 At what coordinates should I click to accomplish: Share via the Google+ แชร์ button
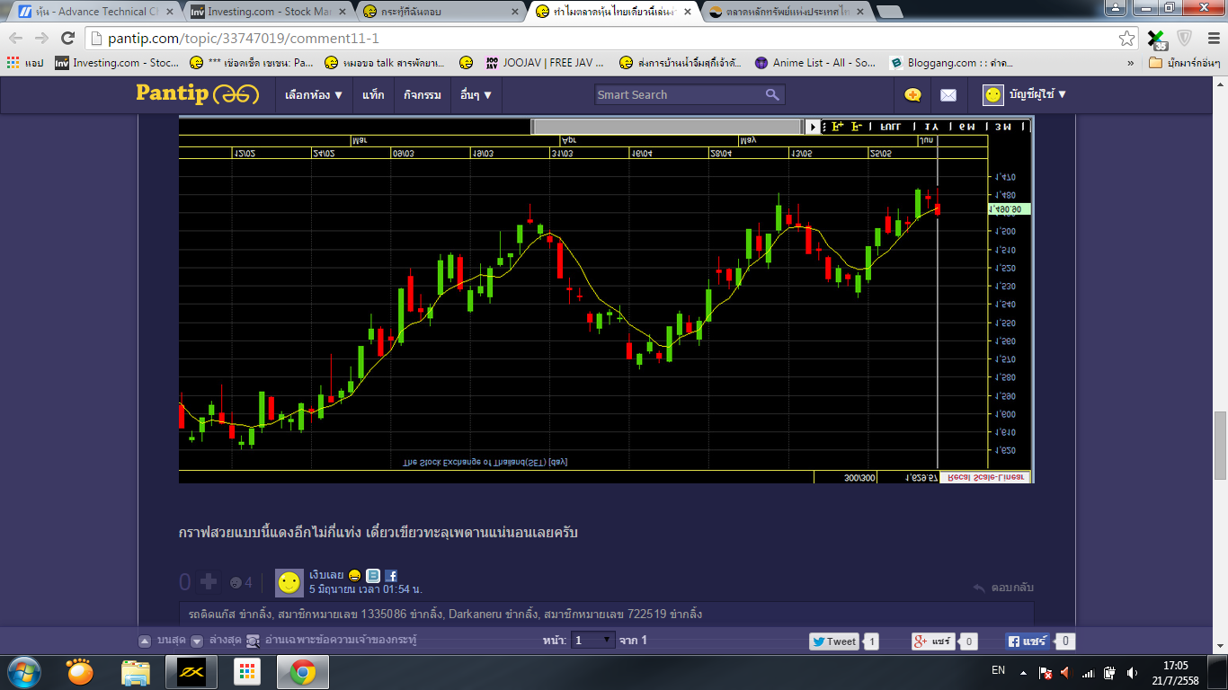coord(933,641)
